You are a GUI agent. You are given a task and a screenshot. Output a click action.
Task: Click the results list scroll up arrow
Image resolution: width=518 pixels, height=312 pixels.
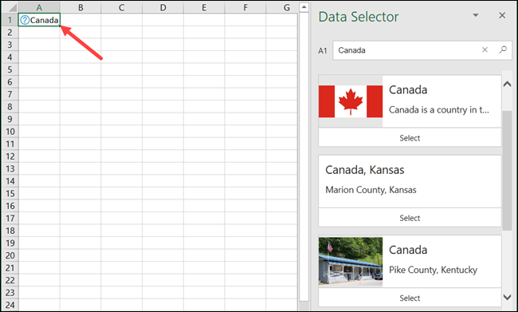coord(507,84)
